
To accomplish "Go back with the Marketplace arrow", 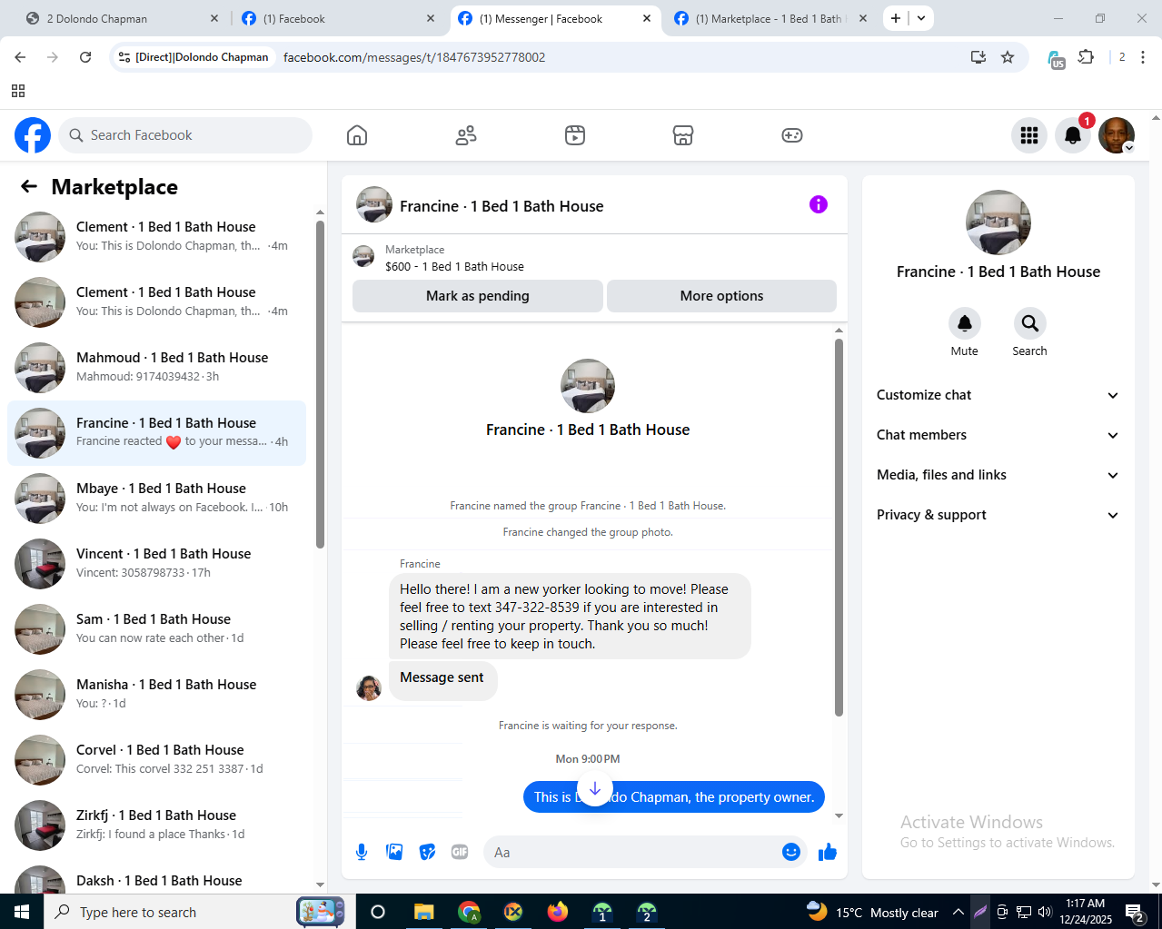I will coord(29,186).
